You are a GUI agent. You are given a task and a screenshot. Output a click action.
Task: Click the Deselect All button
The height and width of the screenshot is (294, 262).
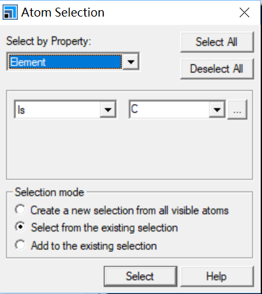pos(217,69)
